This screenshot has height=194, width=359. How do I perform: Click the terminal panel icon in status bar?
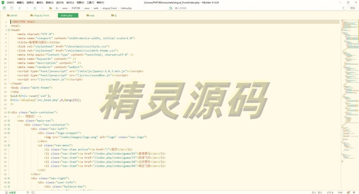click(33, 192)
